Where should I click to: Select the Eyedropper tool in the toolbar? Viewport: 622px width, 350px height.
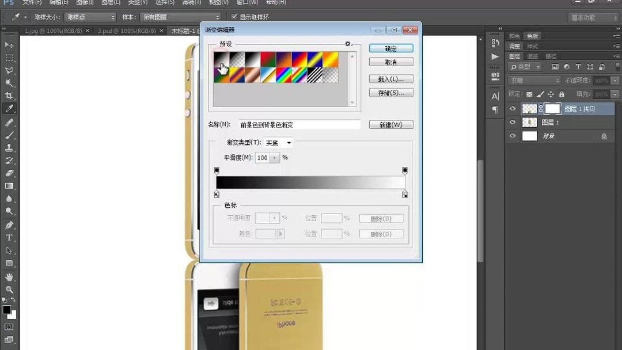click(9, 108)
